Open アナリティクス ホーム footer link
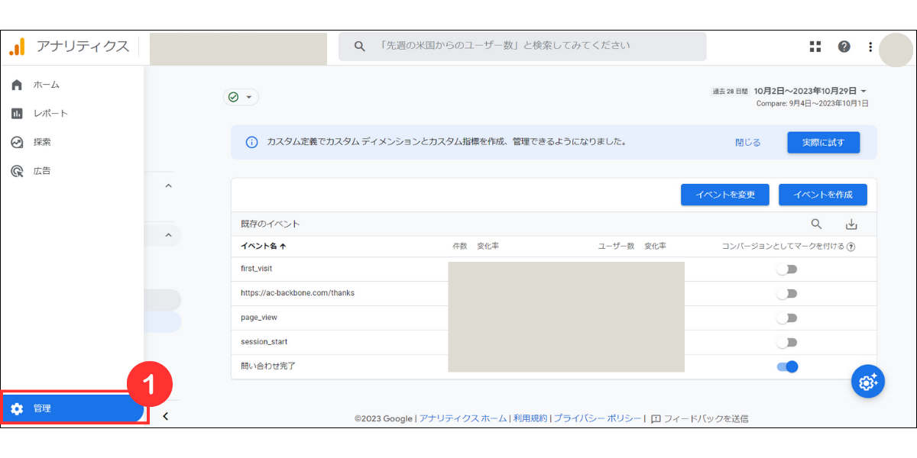Image resolution: width=917 pixels, height=458 pixels. [462, 418]
